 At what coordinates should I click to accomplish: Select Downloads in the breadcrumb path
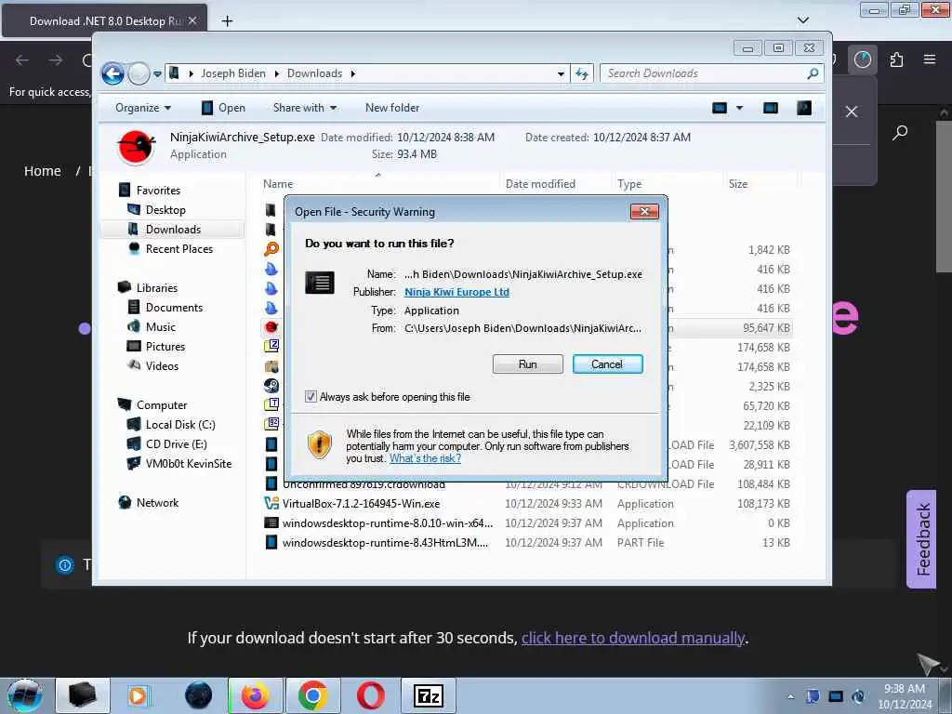coord(314,73)
